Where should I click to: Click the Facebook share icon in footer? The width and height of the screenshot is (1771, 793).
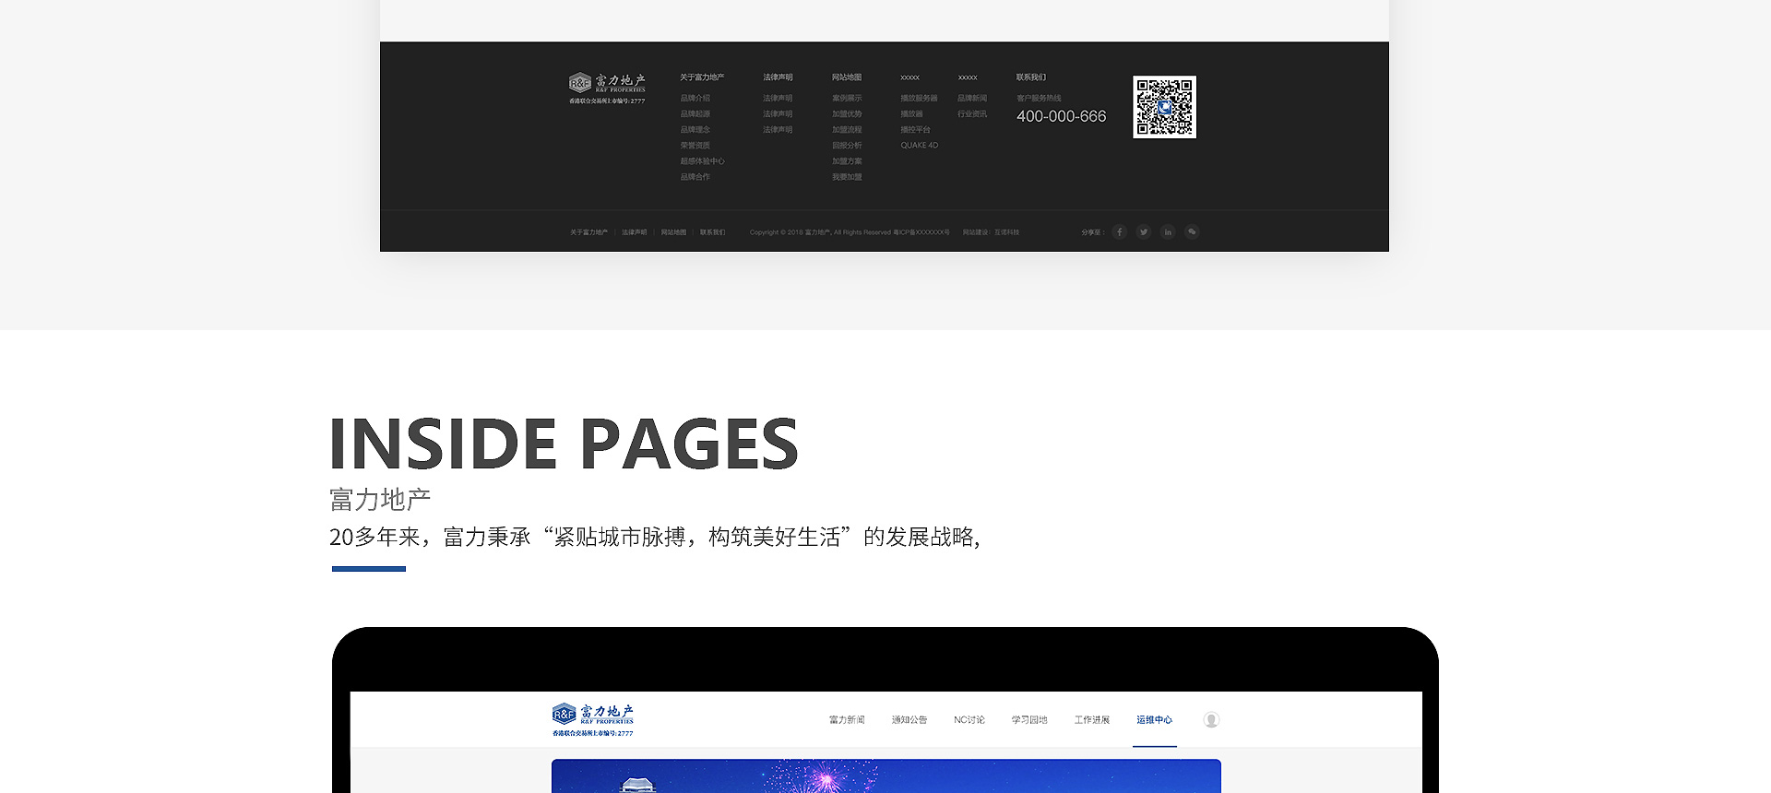pyautogui.click(x=1119, y=232)
